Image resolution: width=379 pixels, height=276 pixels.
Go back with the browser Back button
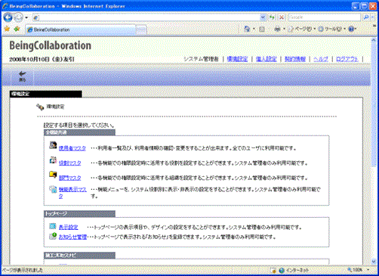pyautogui.click(x=8, y=17)
